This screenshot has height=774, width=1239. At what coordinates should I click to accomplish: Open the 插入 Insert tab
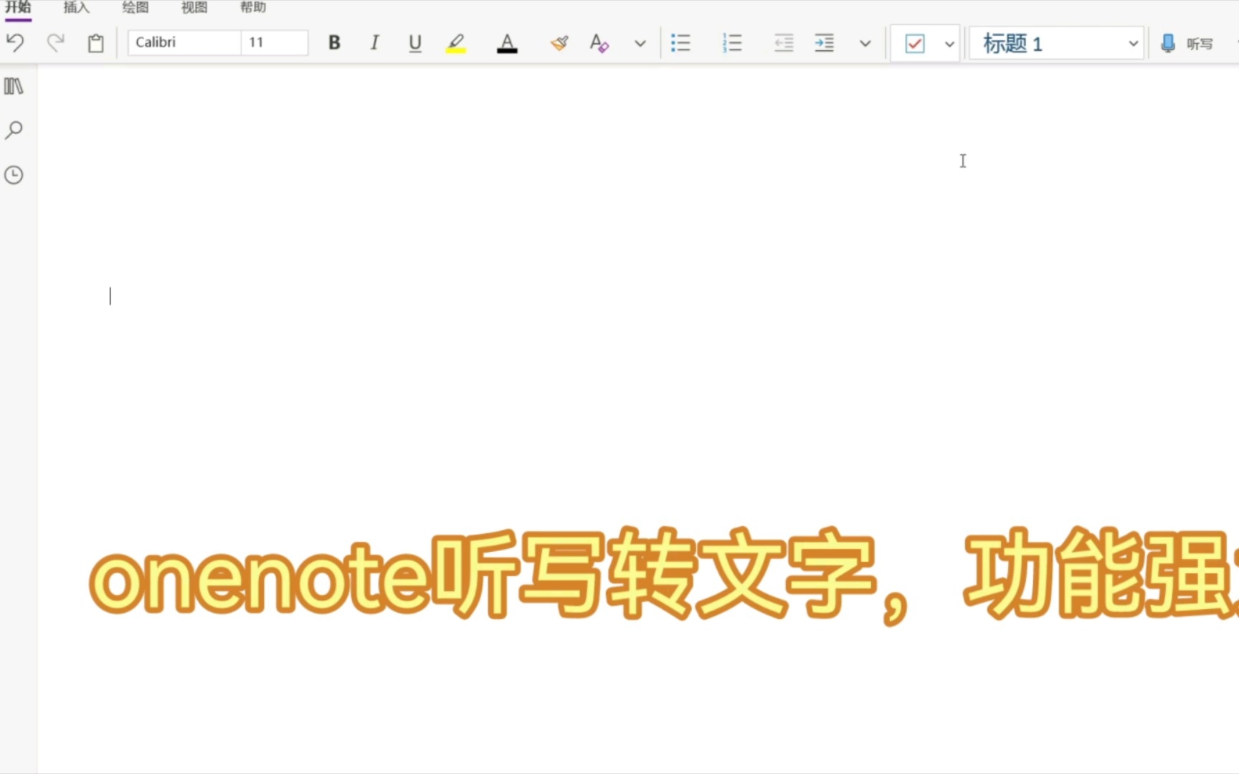[x=77, y=8]
